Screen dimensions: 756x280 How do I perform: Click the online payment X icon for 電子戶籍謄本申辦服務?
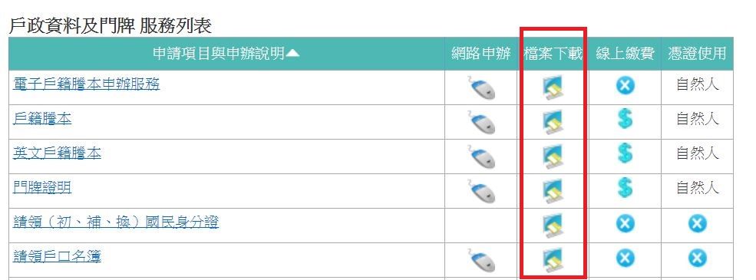[x=625, y=86]
